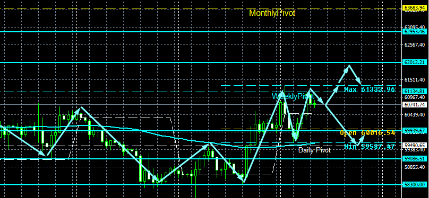Click the 62012.21 price tag
429x198 pixels.
click(x=415, y=62)
